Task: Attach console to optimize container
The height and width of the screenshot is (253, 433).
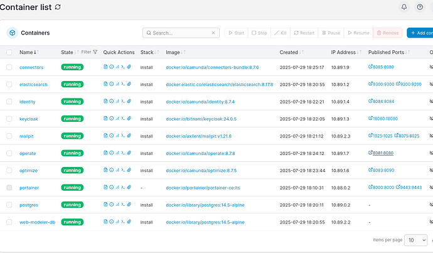Action: (129, 170)
